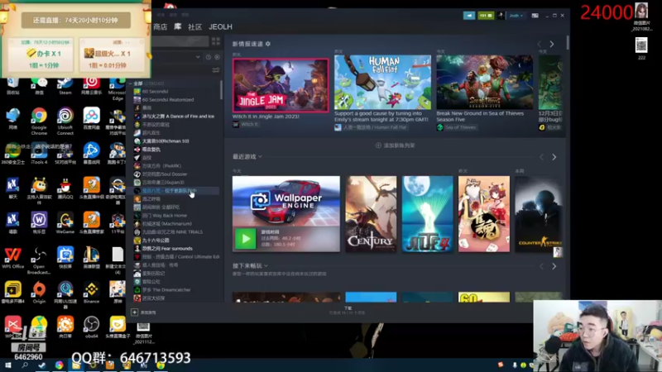
Task: Open the 下载 downloads status bar
Action: coord(348,311)
